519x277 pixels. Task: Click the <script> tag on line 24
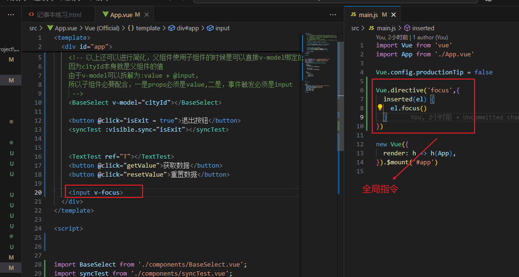point(69,228)
